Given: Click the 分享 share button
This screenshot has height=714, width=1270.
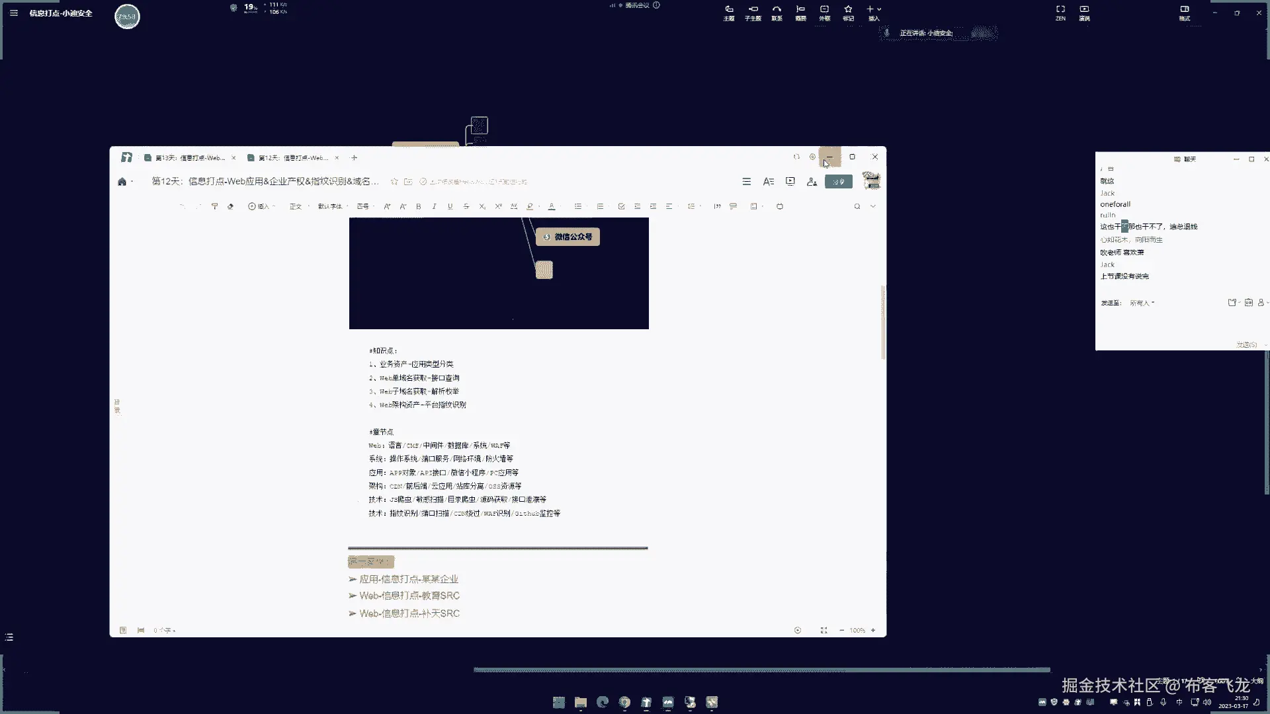Looking at the screenshot, I should tap(838, 181).
